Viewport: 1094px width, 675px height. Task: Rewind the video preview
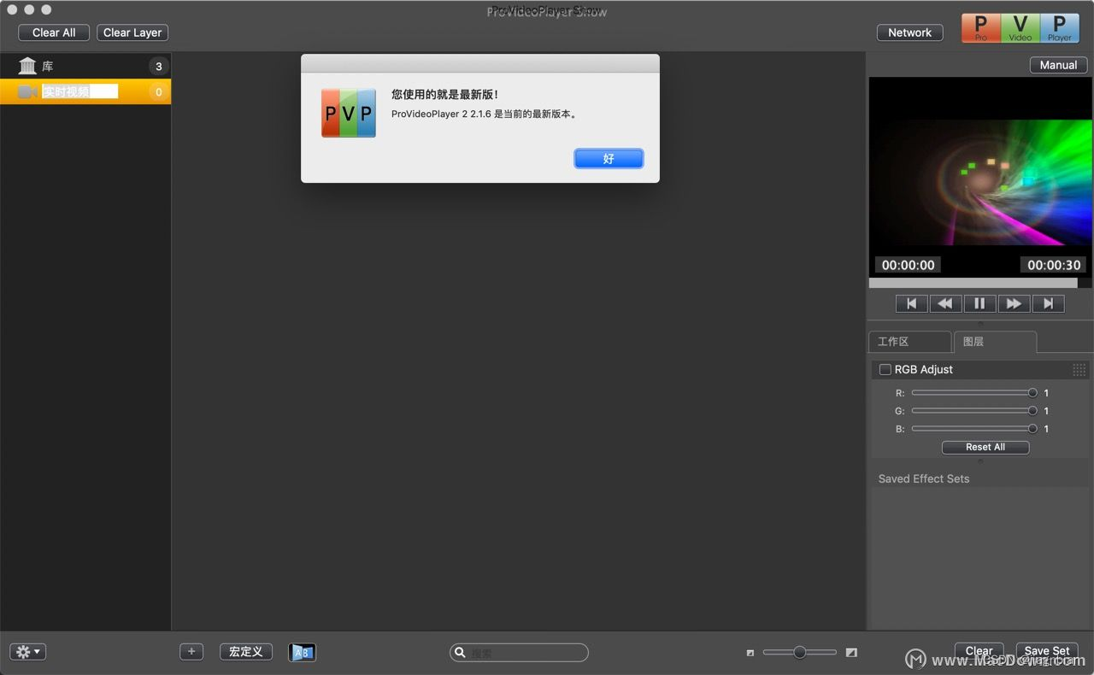(x=945, y=303)
